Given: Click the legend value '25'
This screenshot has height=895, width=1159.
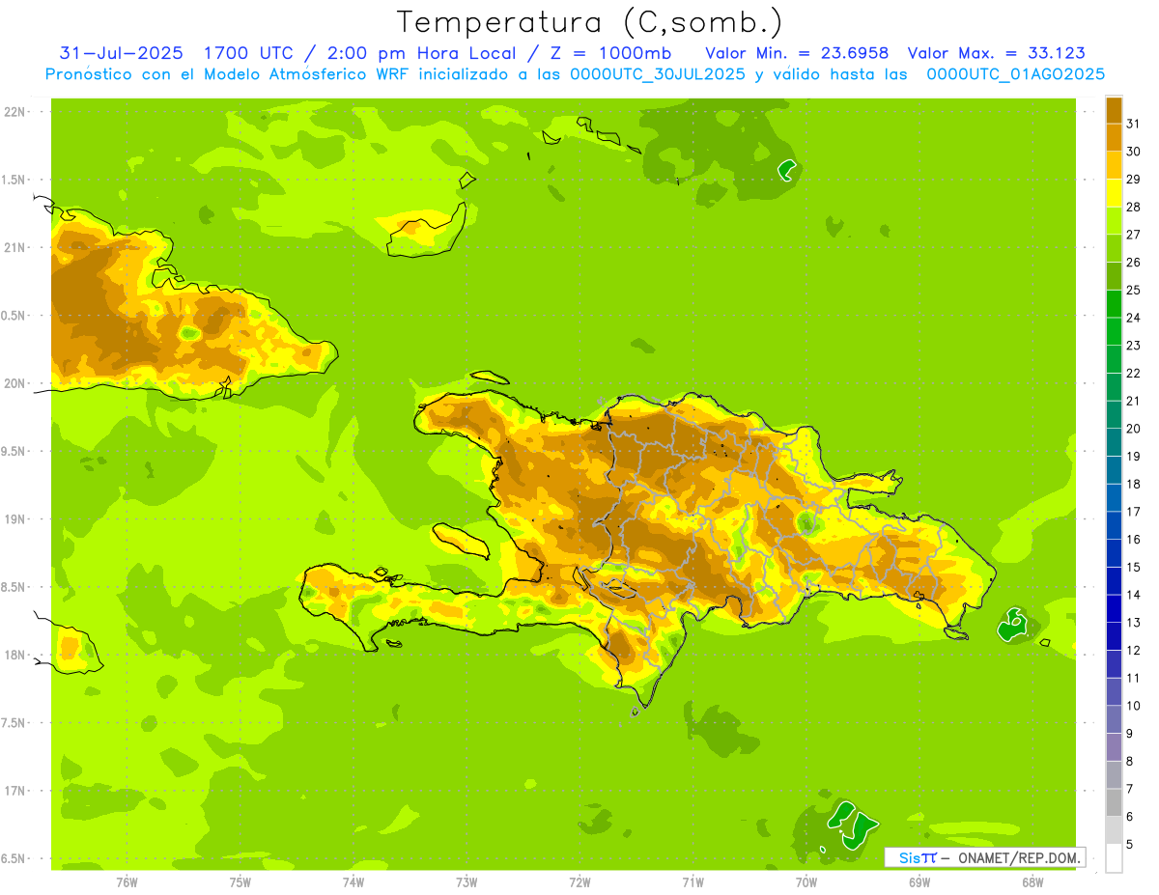Looking at the screenshot, I should tap(1134, 290).
